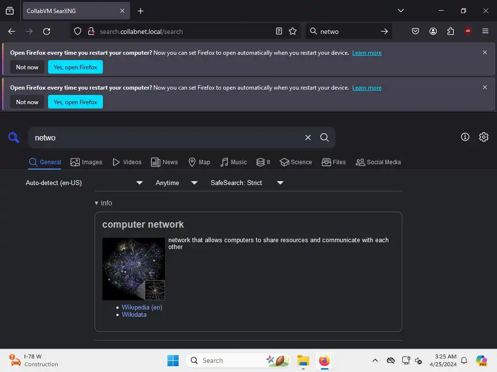Open the Windows Start menu
497x372 pixels.
(173, 360)
